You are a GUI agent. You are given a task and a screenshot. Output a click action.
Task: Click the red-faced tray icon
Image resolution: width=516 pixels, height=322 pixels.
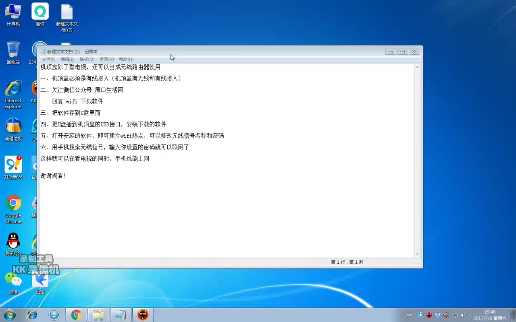click(x=429, y=315)
